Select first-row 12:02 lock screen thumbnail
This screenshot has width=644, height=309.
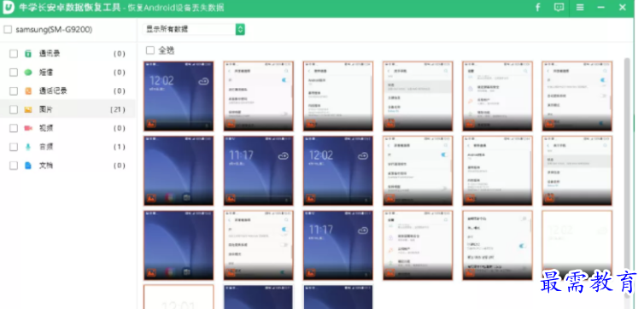[x=179, y=96]
